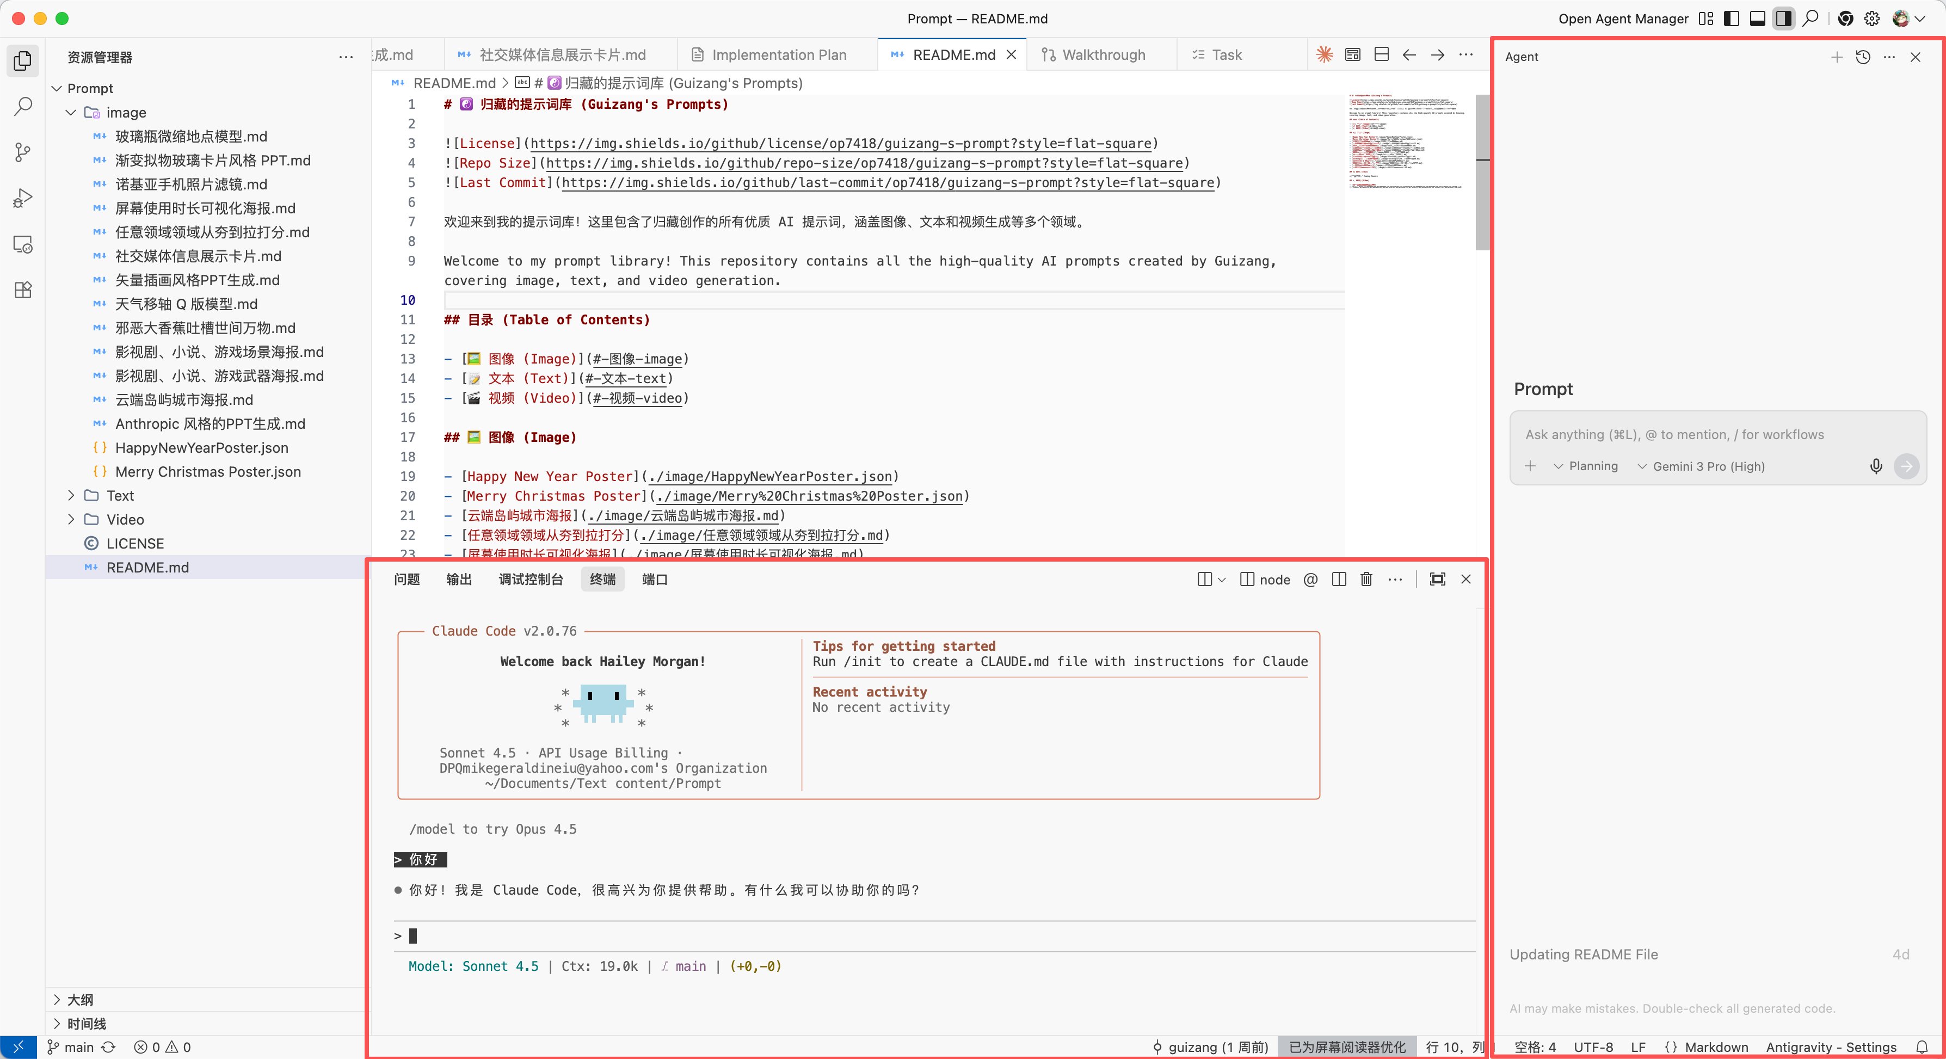Image resolution: width=1946 pixels, height=1059 pixels.
Task: Open the Search view in activity bar
Action: pyautogui.click(x=23, y=107)
